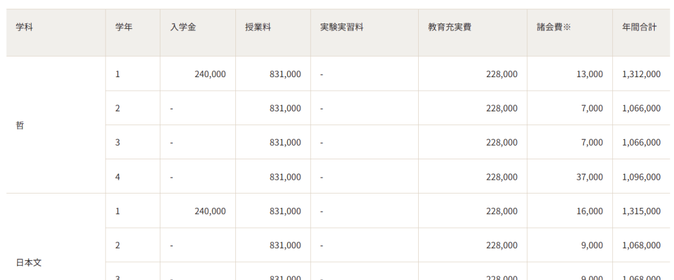Click 1,312,000 annual total for 哲 year 1
Image resolution: width=674 pixels, height=280 pixels.
pos(641,74)
